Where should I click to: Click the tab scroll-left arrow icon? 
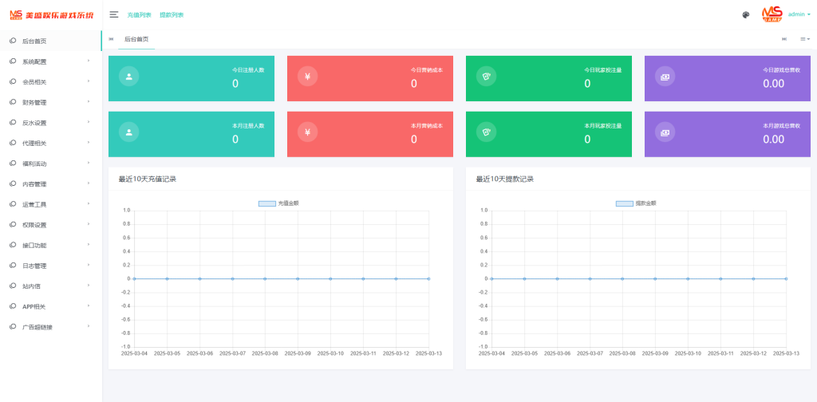[111, 39]
